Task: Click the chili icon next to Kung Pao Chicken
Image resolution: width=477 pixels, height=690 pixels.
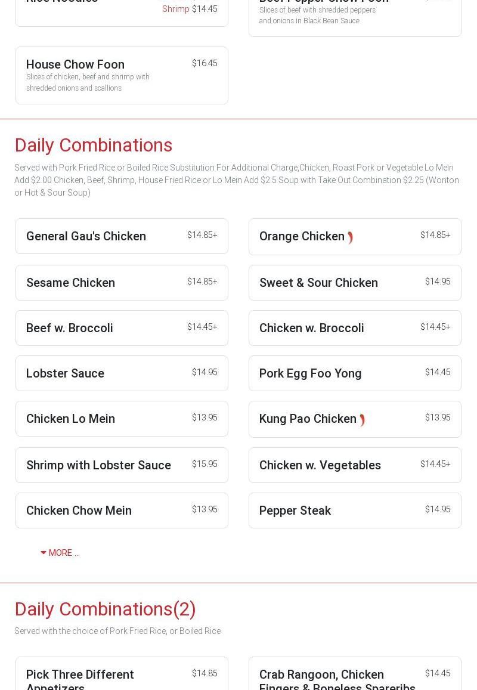Action: (362, 420)
